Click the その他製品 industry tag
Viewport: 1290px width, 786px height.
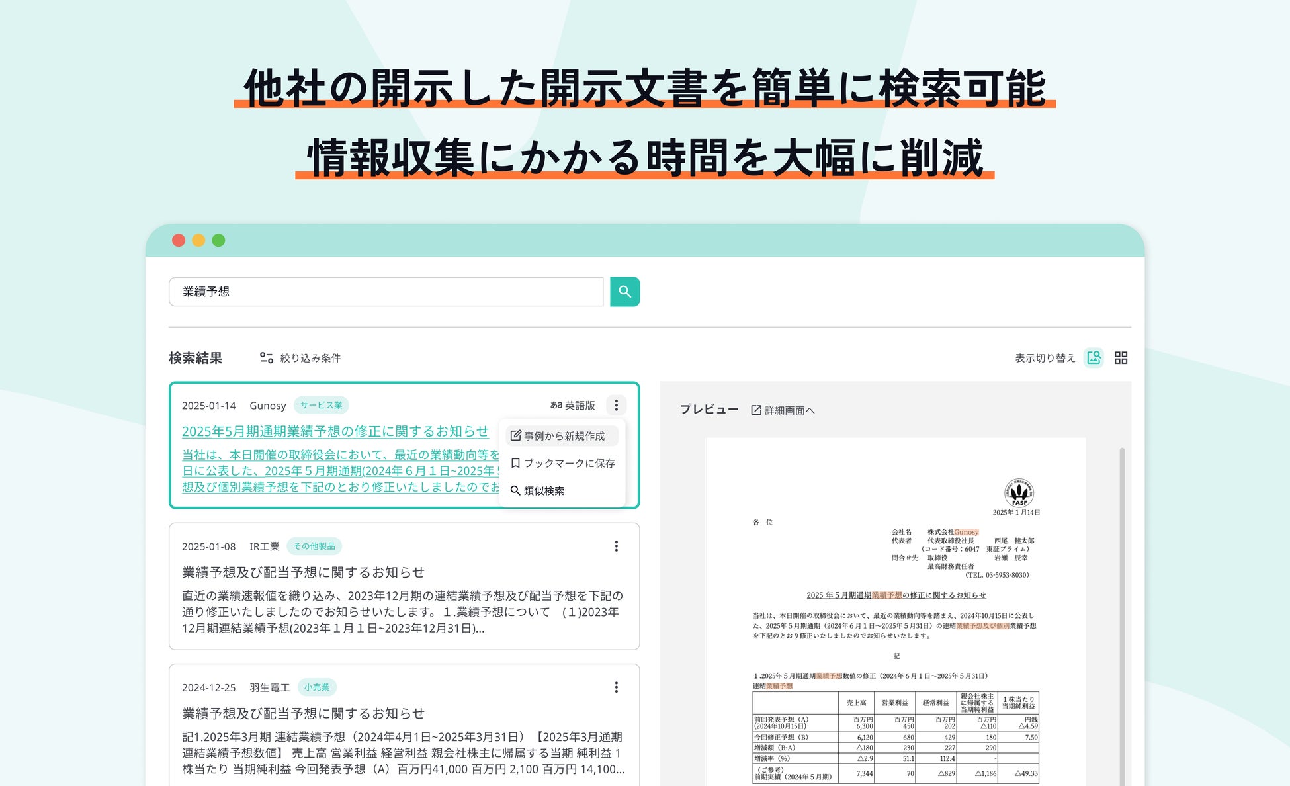click(314, 546)
